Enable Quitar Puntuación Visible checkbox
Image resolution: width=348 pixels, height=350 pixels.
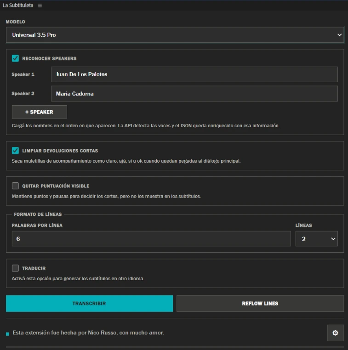(x=15, y=186)
